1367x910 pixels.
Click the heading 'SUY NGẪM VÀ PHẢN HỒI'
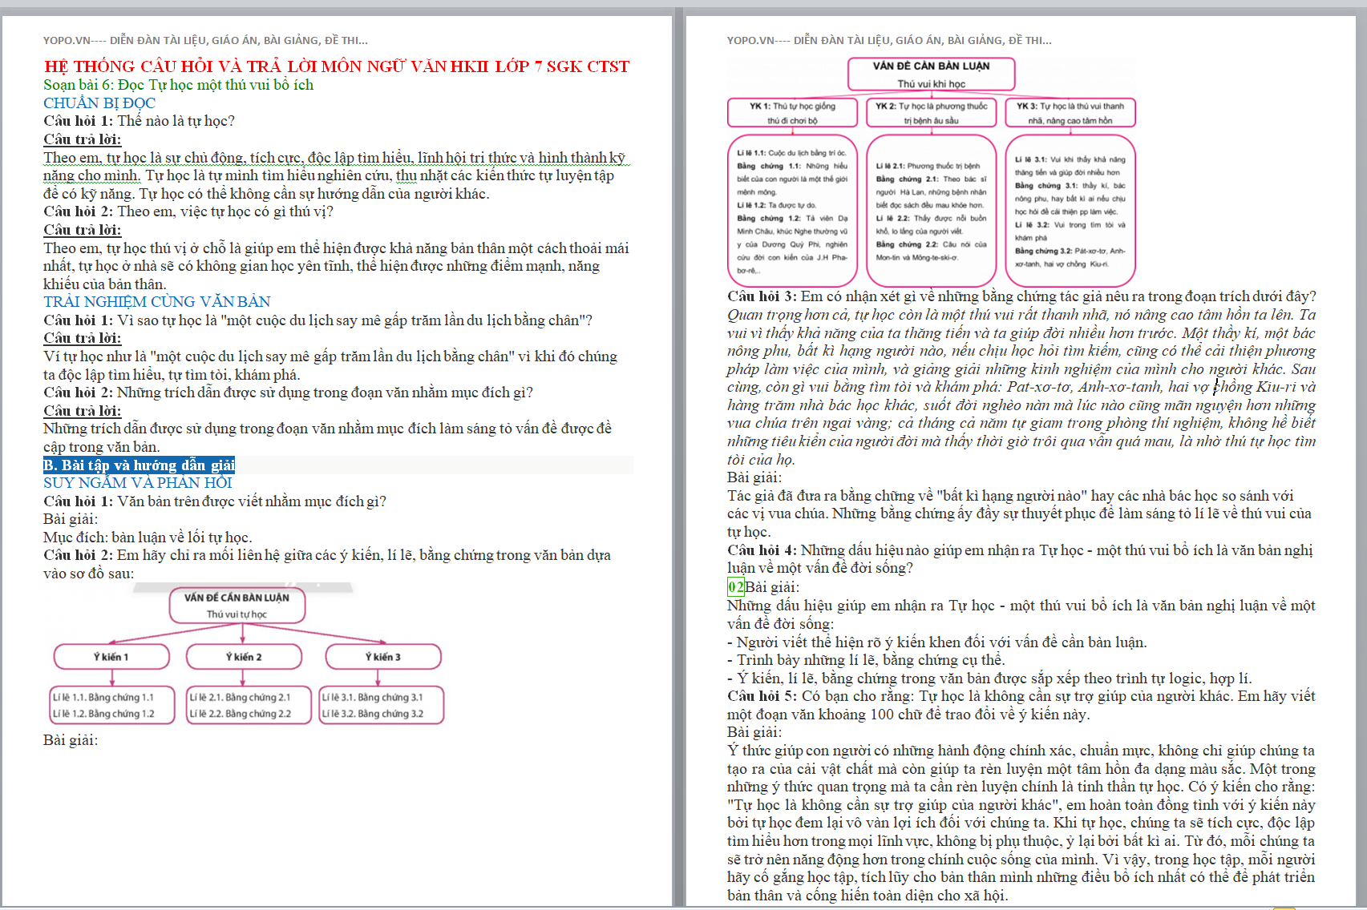point(138,483)
